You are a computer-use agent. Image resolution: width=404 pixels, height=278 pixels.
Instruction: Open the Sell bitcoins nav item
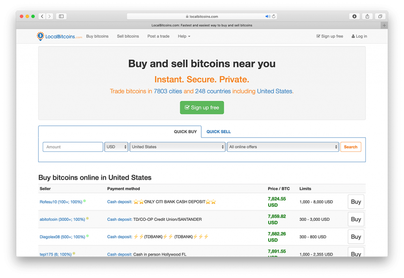coord(128,36)
